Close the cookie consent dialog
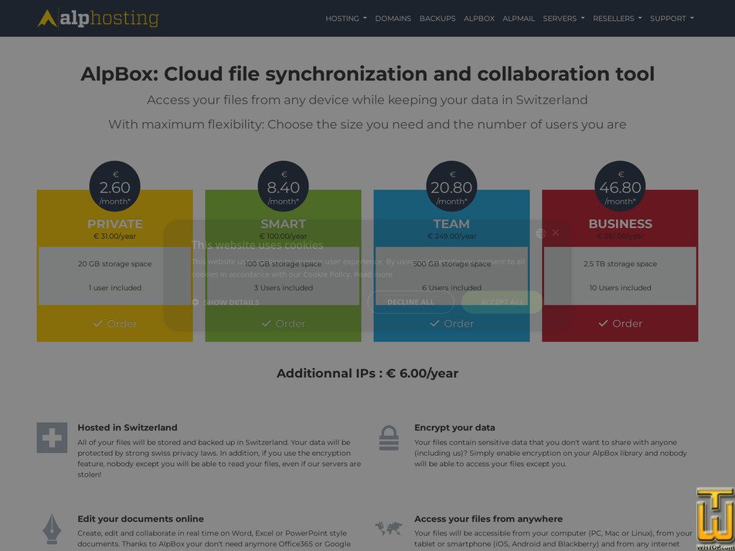Viewport: 735px width, 551px height. click(x=556, y=233)
